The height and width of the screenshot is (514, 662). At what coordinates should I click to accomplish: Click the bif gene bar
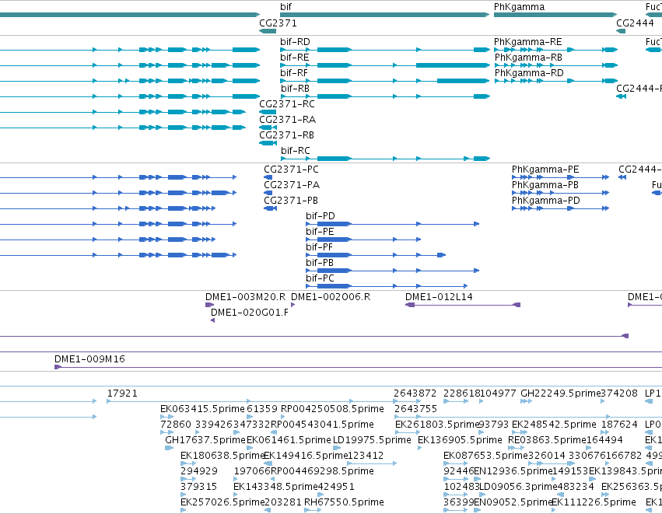384,15
